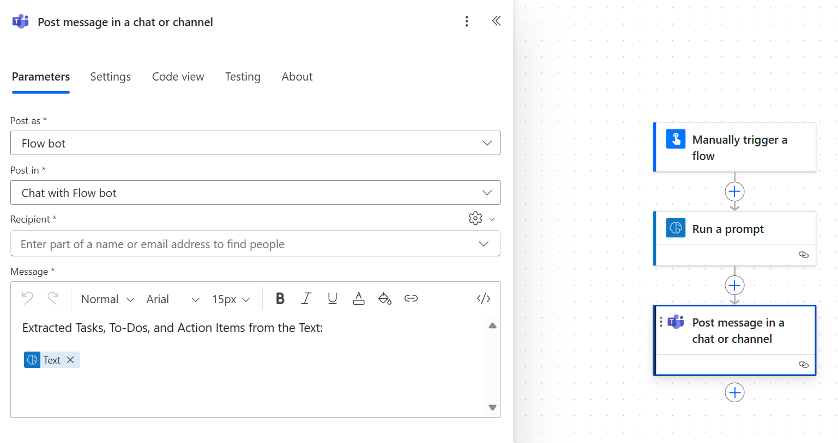Switch message editor to HTML code view
The height and width of the screenshot is (443, 838).
[483, 298]
